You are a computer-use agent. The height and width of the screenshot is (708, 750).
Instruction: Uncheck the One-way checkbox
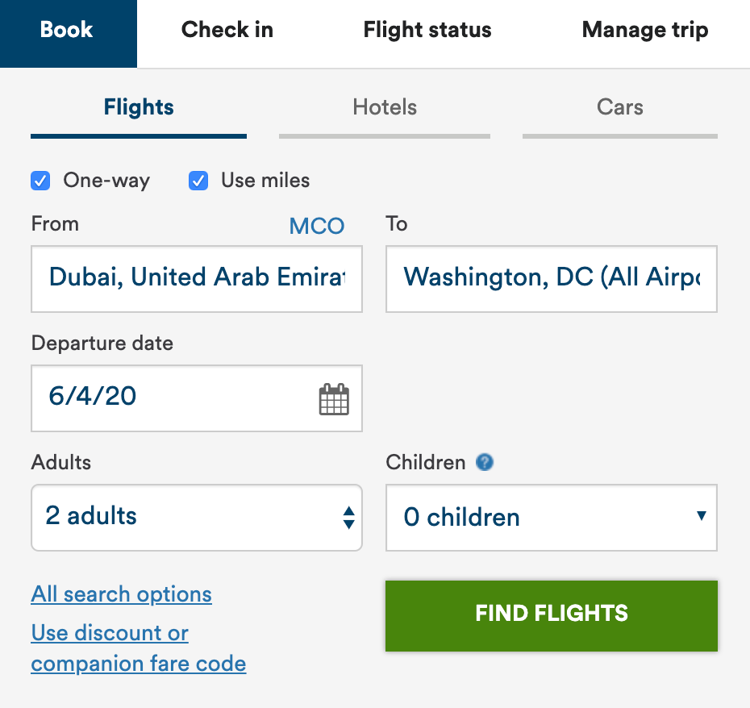[x=40, y=181]
